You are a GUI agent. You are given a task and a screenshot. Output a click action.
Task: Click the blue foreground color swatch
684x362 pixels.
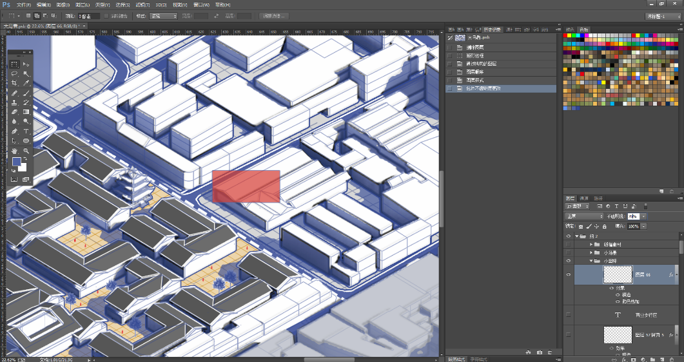[x=17, y=162]
